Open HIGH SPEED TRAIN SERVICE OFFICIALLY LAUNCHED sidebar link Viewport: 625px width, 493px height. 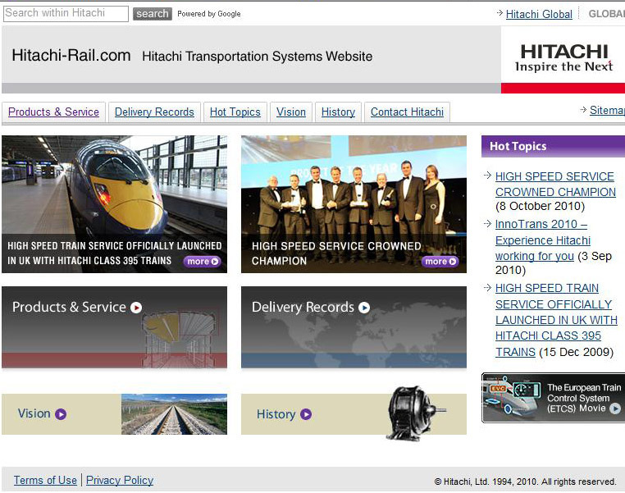coord(556,320)
